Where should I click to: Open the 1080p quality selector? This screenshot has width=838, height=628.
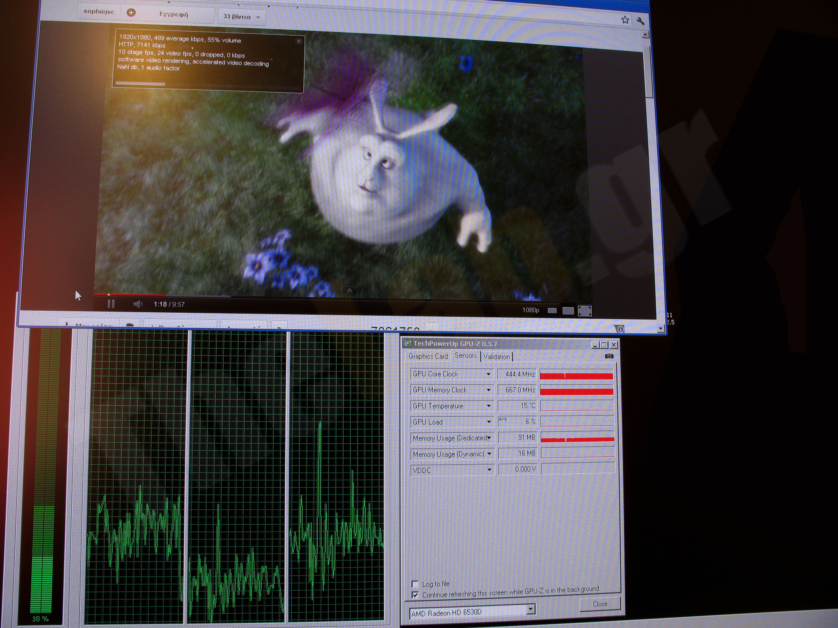coord(530,310)
